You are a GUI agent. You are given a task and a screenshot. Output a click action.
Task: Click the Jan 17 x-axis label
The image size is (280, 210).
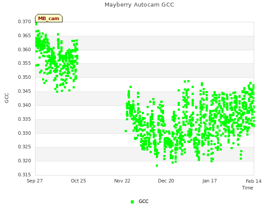click(210, 181)
